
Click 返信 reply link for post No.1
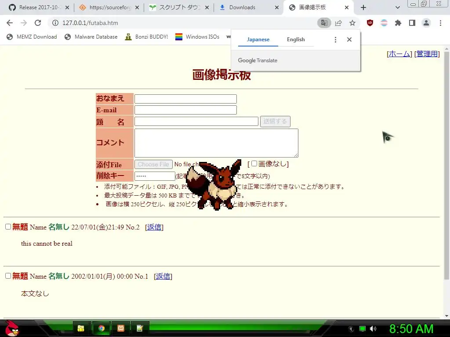pyautogui.click(x=163, y=276)
